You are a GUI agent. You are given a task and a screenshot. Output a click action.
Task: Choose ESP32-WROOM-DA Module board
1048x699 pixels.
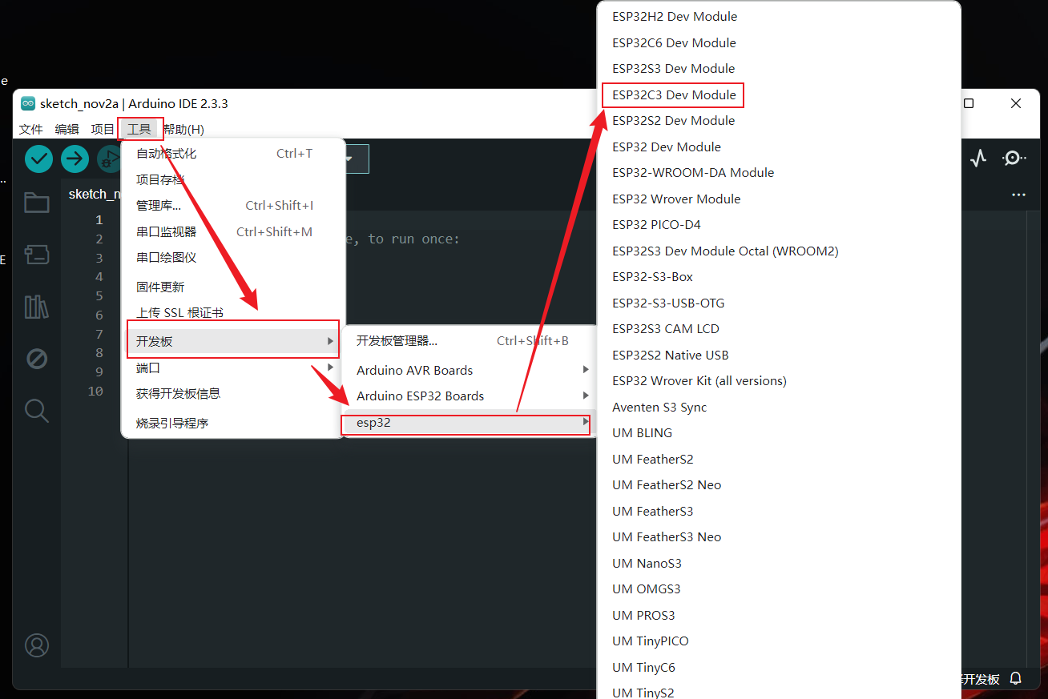[693, 172]
